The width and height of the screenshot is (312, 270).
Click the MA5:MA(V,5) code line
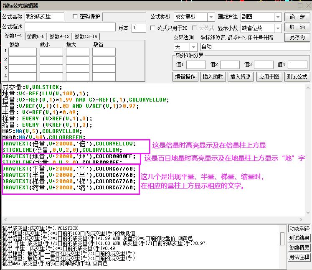(x=42, y=131)
